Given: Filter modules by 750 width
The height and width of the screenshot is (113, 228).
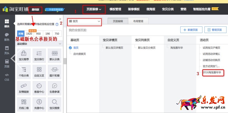Looking at the screenshot, I should (x=57, y=34).
